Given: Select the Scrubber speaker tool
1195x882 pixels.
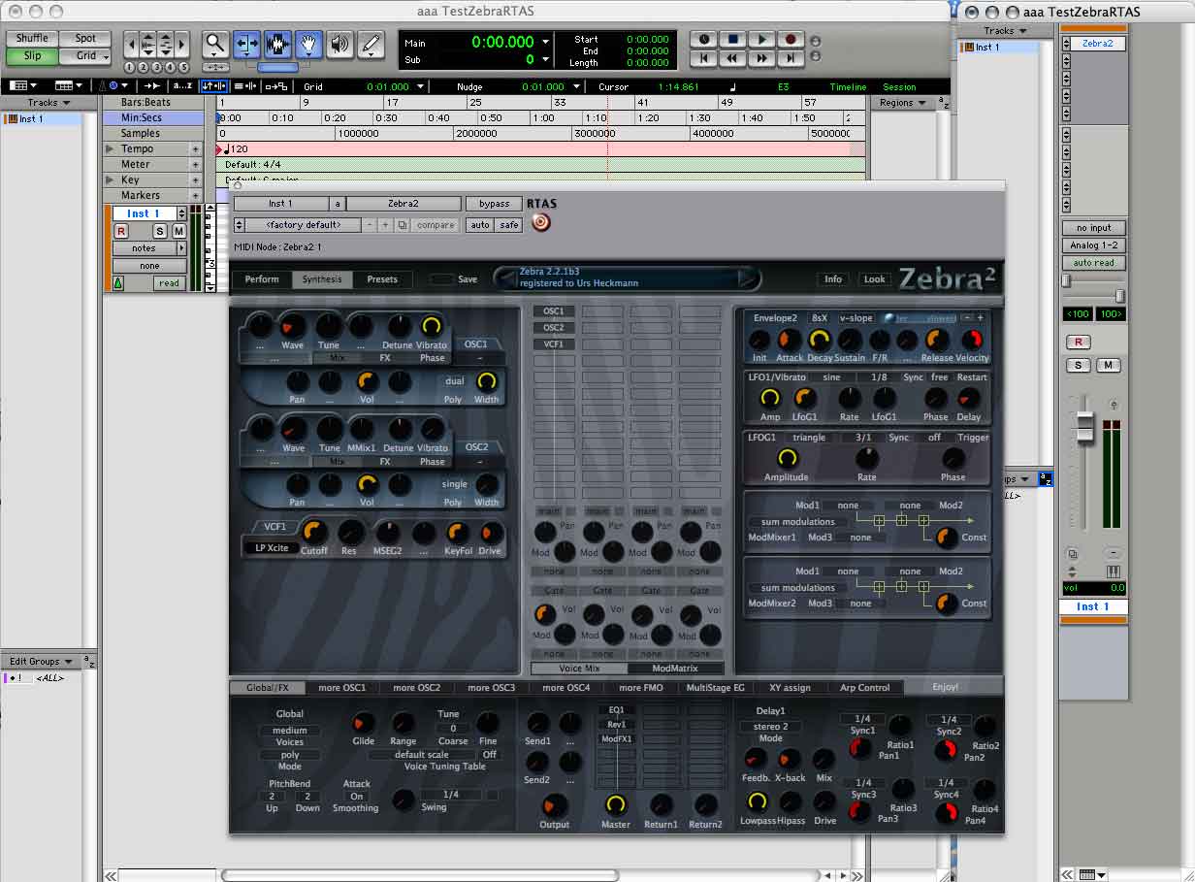Looking at the screenshot, I should pyautogui.click(x=339, y=45).
